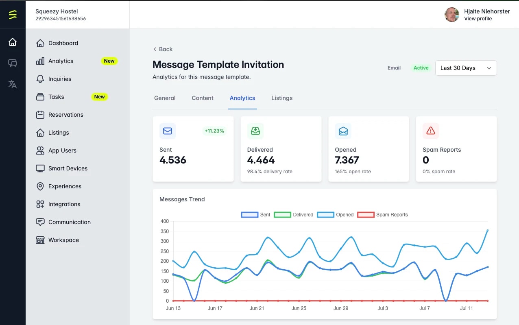Click the Jul 11 axis label
The image size is (519, 325).
pyautogui.click(x=467, y=308)
